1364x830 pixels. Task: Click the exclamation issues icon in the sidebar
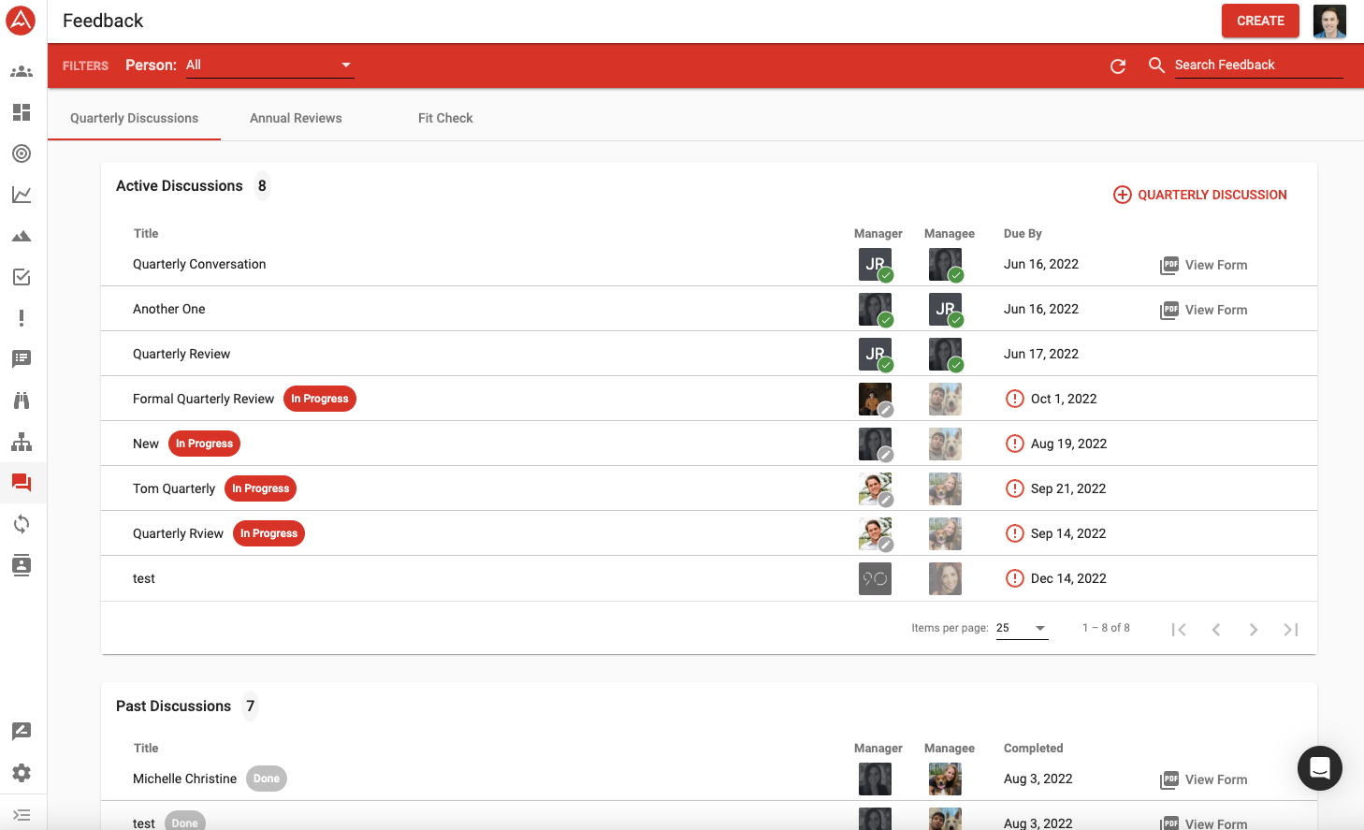click(22, 318)
